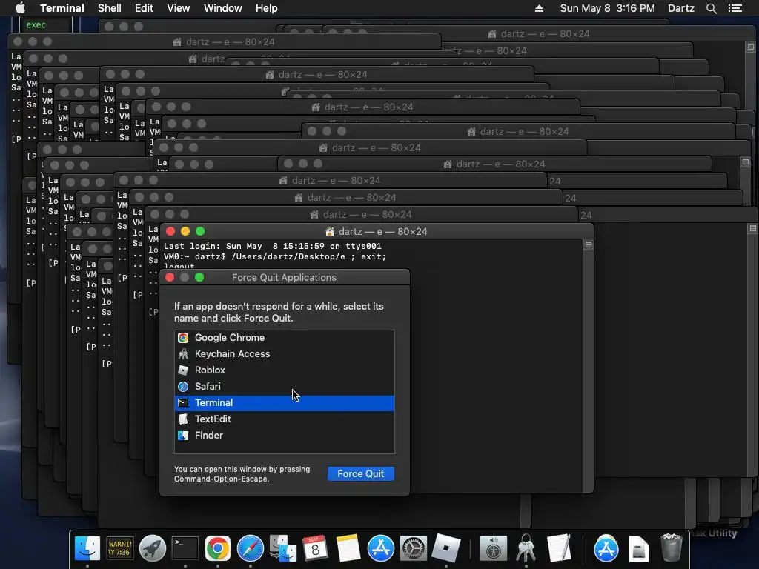Open Safari compass icon in Dock
Image resolution: width=759 pixels, height=569 pixels.
point(251,548)
